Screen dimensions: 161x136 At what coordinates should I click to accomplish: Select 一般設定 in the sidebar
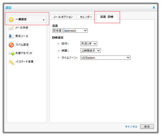tap(27, 19)
